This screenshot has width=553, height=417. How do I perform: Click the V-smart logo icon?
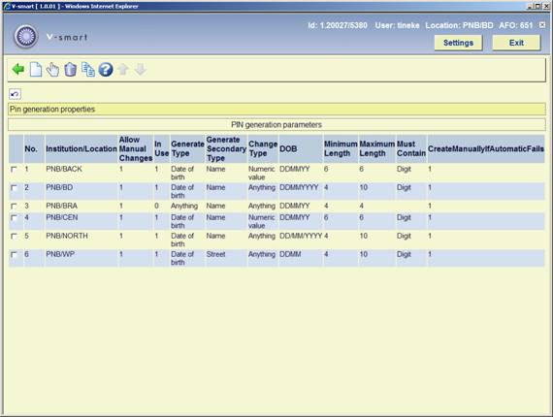coord(26,36)
